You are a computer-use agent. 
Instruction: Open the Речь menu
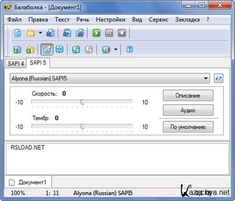click(x=83, y=20)
